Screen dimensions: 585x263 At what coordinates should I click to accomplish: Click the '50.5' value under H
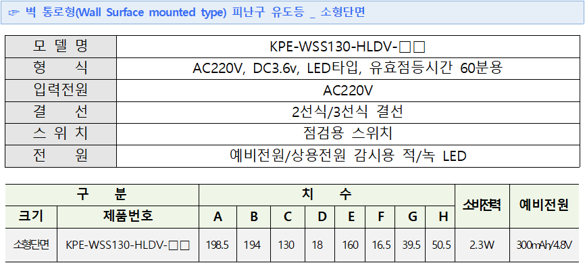click(x=441, y=245)
